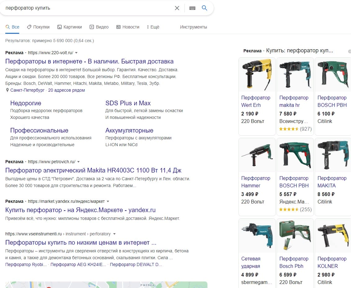Expand dropdown arrow next to vseinstrumenti.ru breadcrumb
Screen dimensions: 351x288
pos(114,234)
